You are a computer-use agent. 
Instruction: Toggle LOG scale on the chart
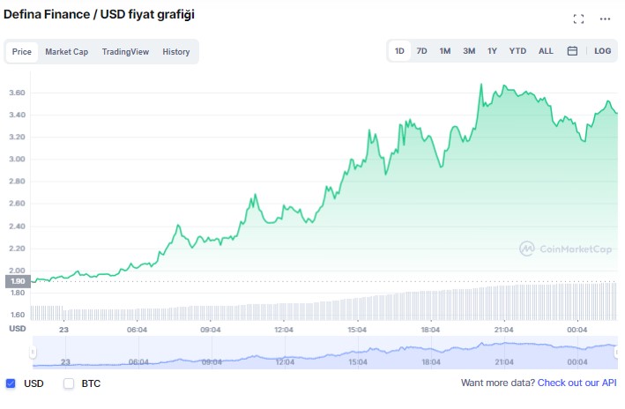pyautogui.click(x=602, y=51)
